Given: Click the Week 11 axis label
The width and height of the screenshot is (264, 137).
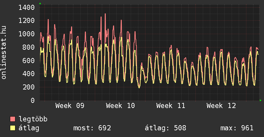Looking at the screenshot, I should pos(170,105).
